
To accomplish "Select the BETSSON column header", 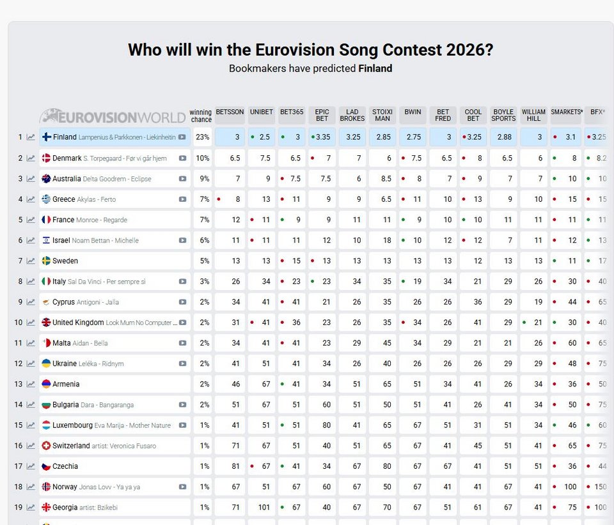I will point(230,112).
